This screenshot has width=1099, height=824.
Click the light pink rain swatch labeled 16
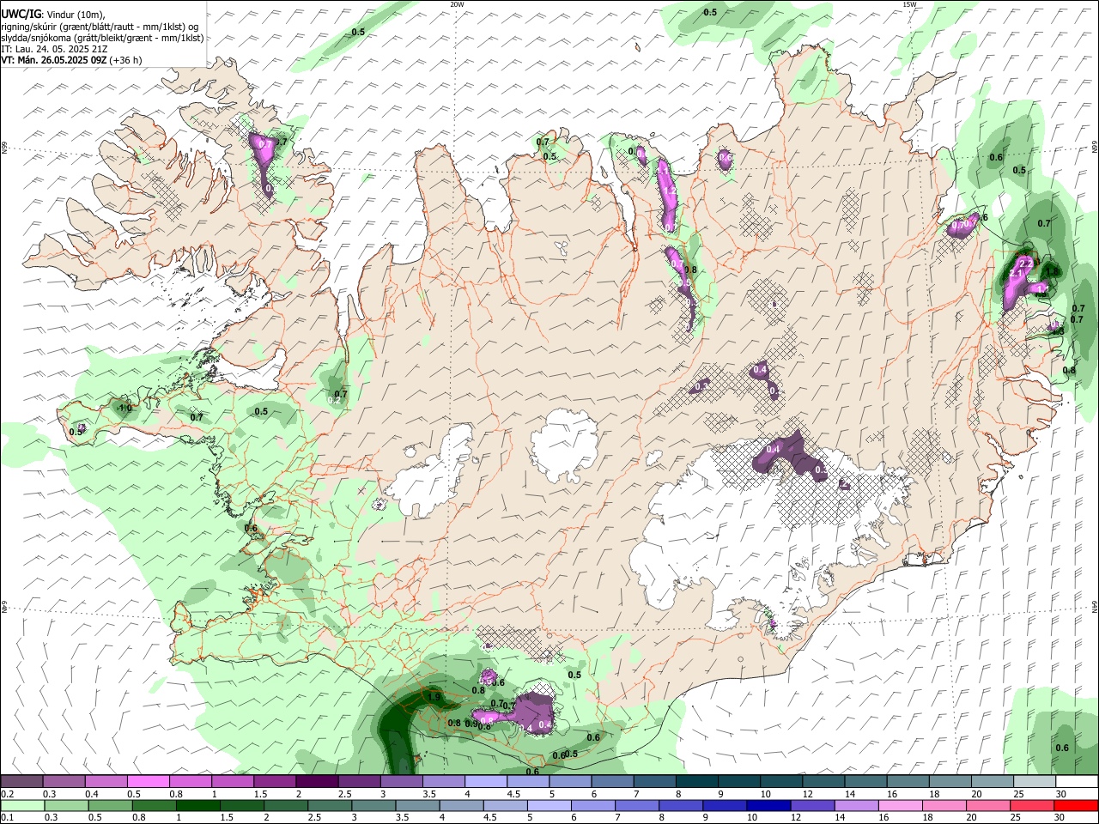(x=900, y=806)
